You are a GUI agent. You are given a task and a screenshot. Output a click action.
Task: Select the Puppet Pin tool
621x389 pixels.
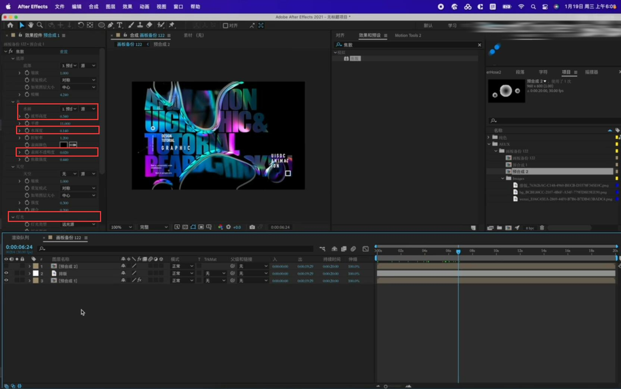click(x=172, y=25)
